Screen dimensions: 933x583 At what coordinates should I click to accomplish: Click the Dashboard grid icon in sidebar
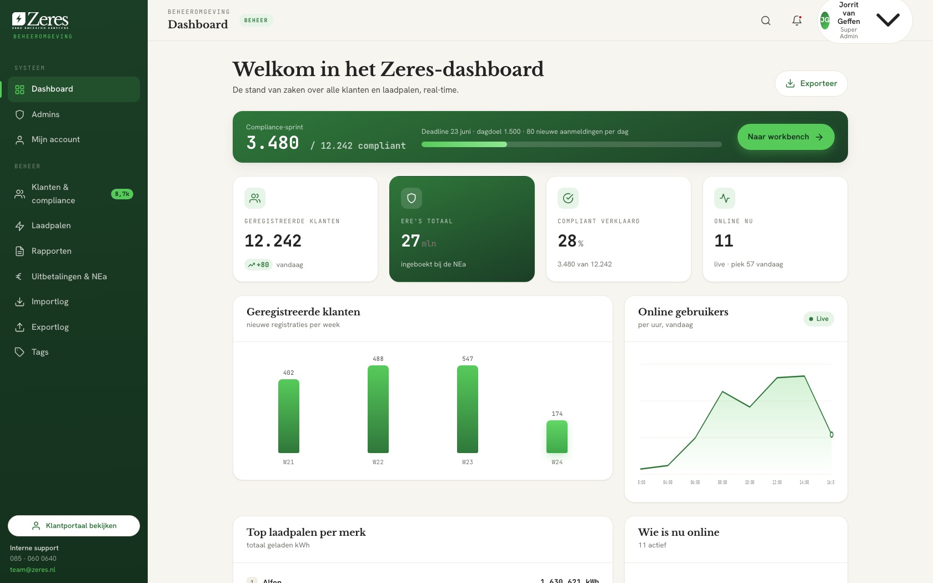(20, 89)
